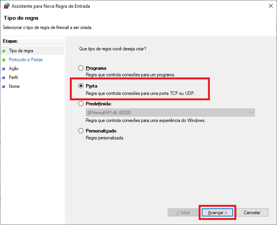
Task: Click the disabled Voltar button
Action: coord(183,213)
